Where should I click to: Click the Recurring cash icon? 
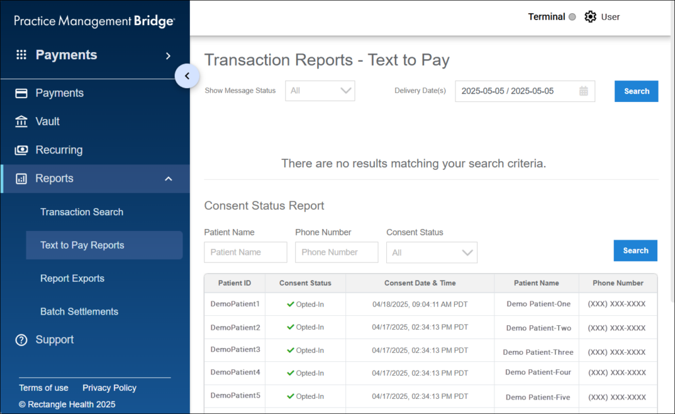click(x=21, y=150)
